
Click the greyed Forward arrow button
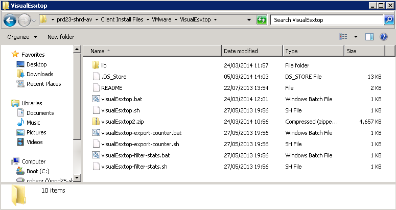coord(24,20)
